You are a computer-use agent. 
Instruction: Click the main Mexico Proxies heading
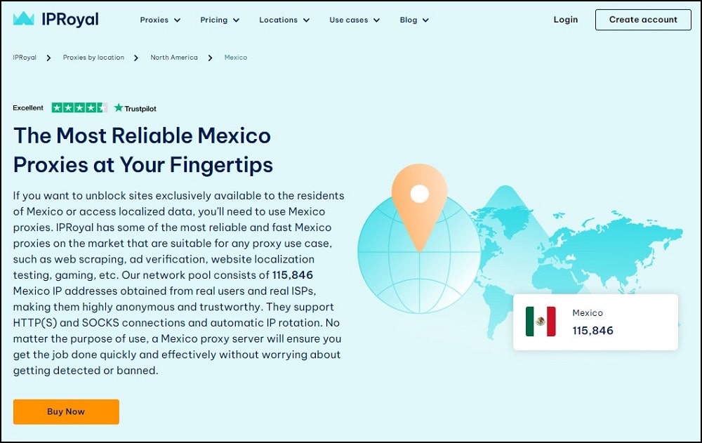click(143, 150)
